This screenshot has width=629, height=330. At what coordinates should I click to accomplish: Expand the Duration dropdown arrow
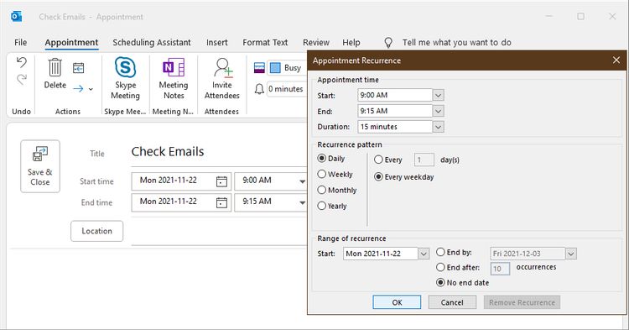(x=439, y=127)
